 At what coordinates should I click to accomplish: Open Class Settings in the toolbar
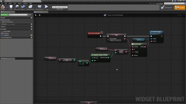pos(30,7)
